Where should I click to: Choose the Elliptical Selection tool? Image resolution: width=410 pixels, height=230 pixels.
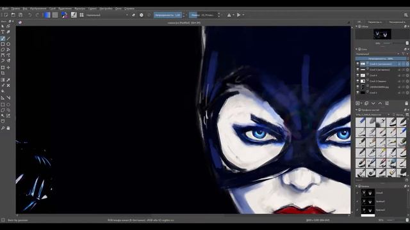(x=8, y=104)
